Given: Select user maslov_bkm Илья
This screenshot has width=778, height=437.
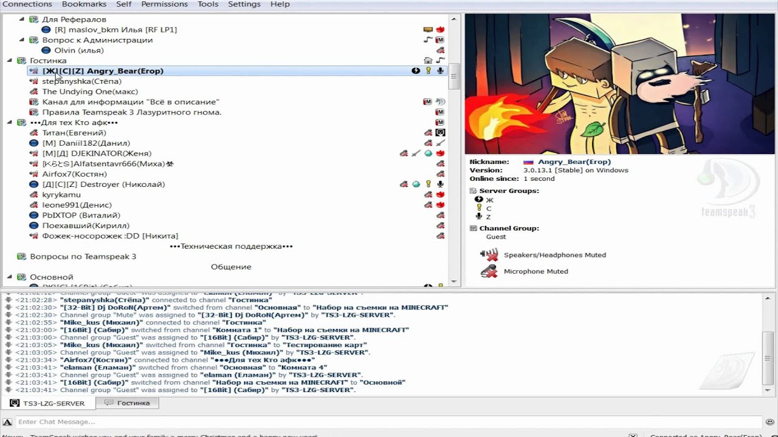Looking at the screenshot, I should coord(115,30).
